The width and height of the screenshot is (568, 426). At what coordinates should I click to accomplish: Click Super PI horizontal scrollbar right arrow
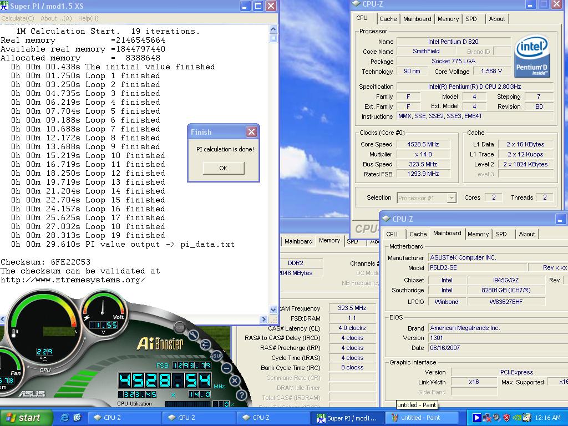coord(263,319)
